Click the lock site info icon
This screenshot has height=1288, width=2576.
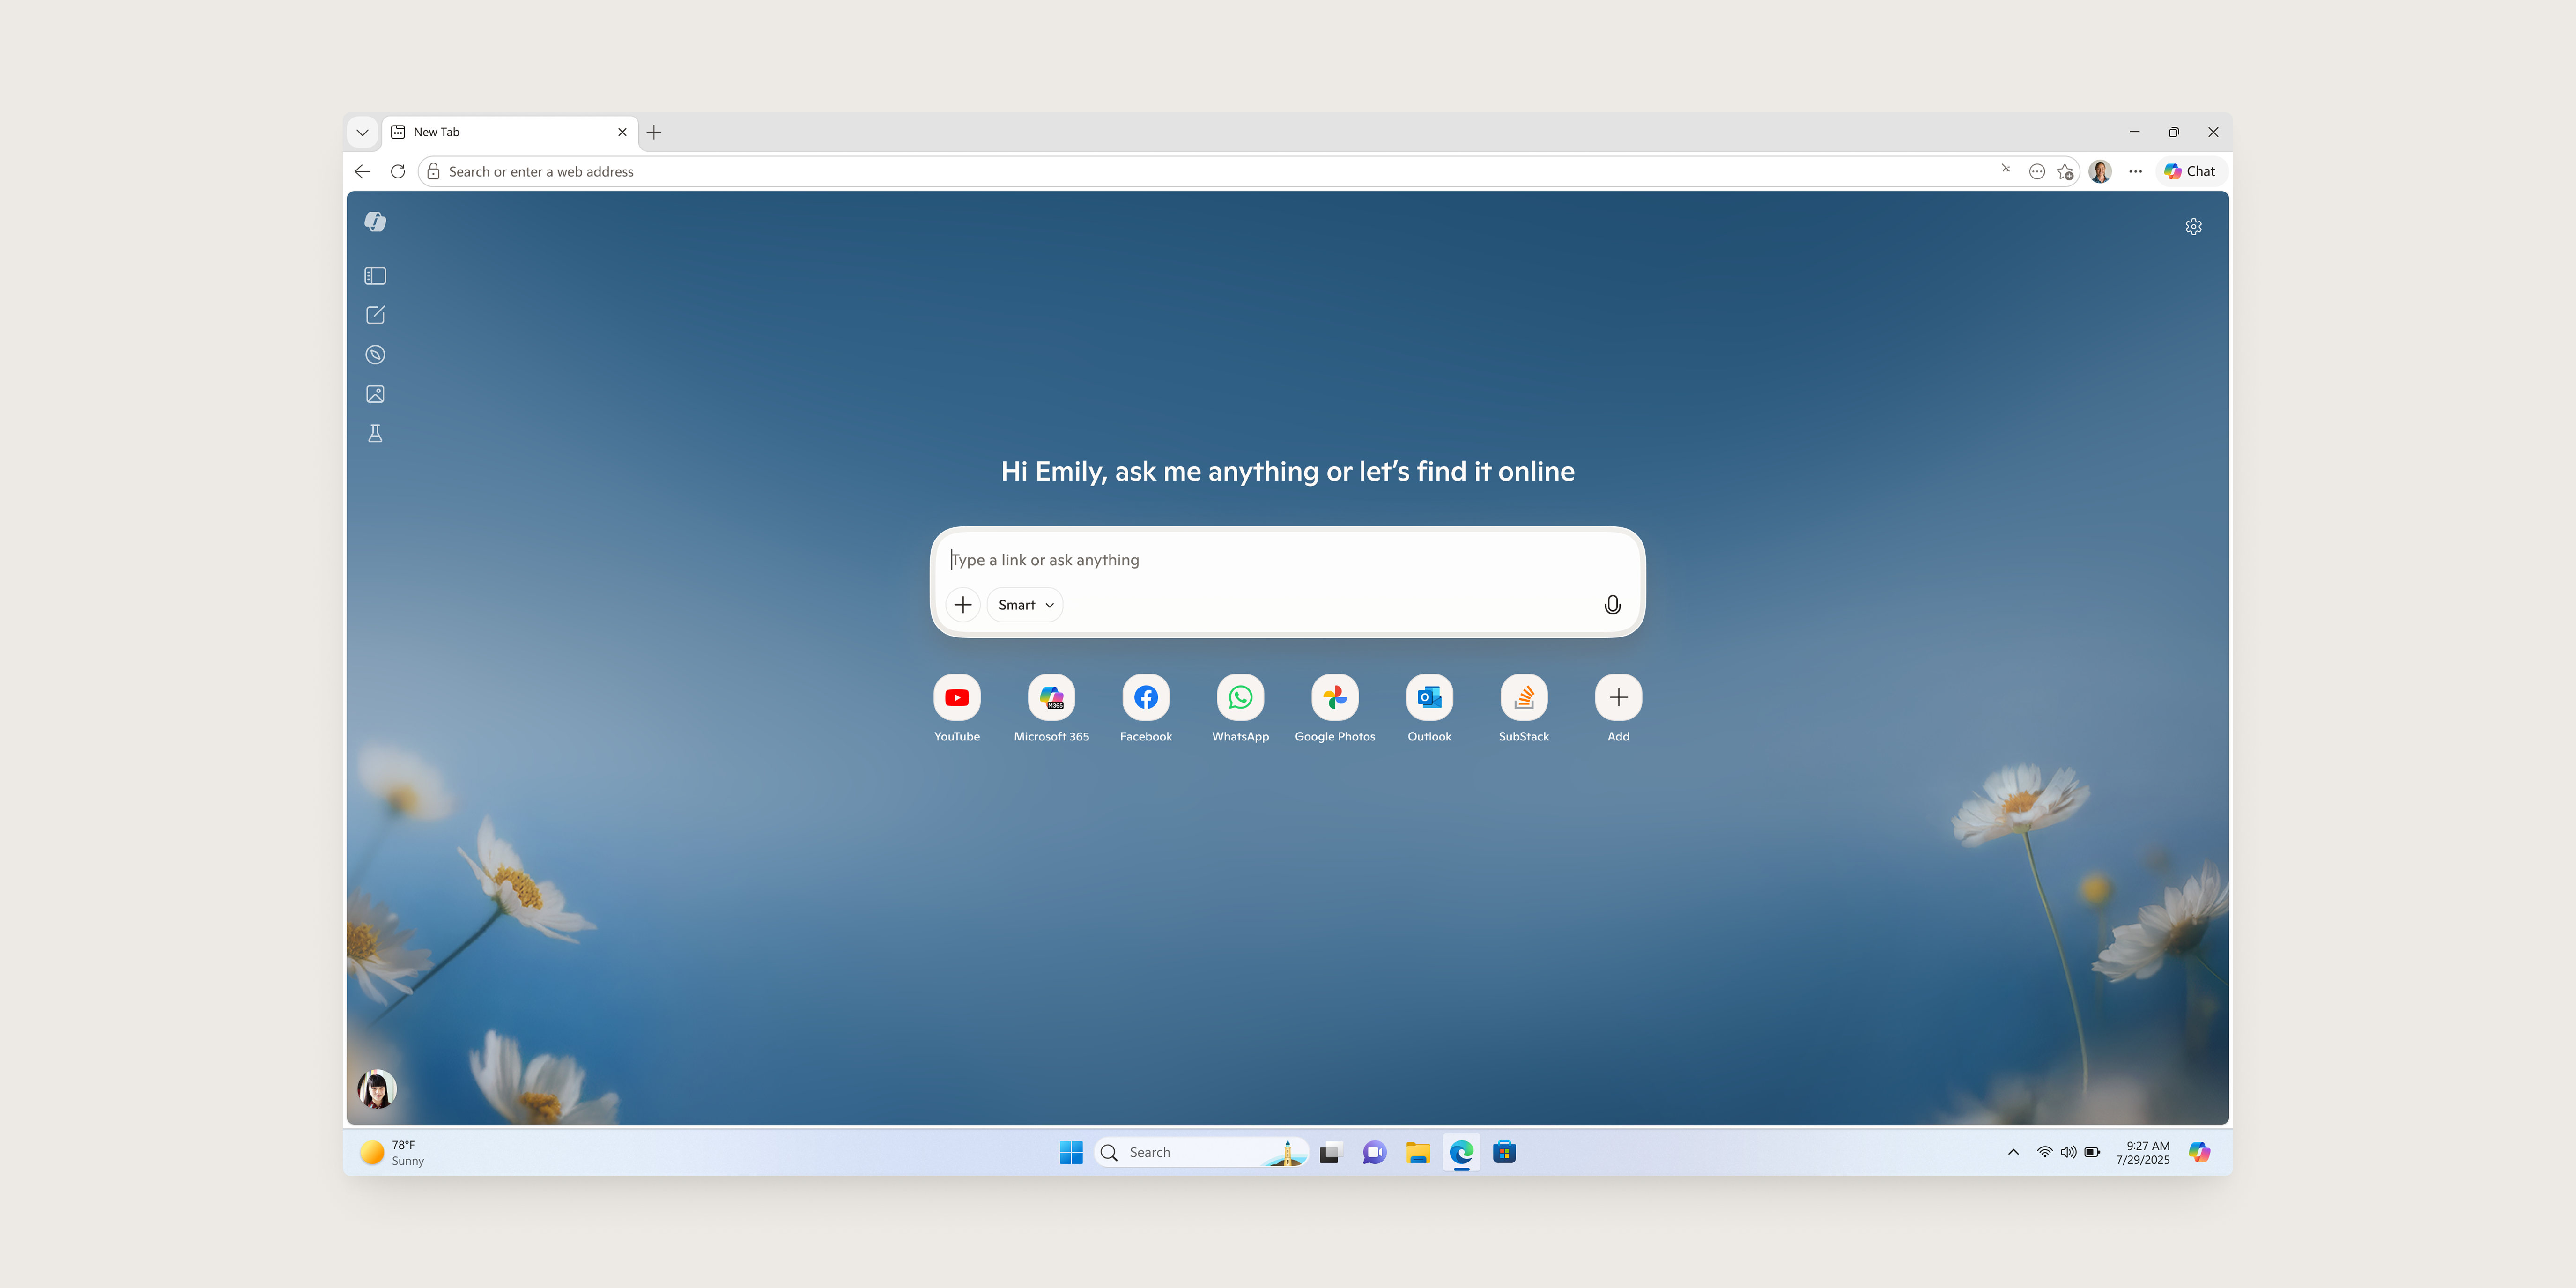(433, 172)
